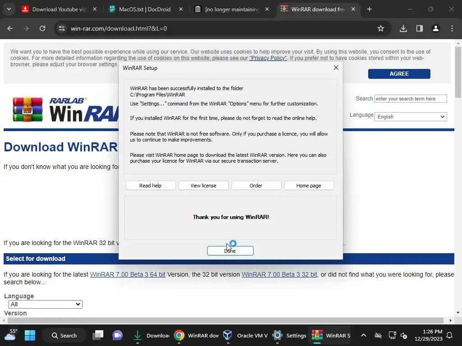Open Chrome three-dot menu
Viewport: 462px width, 346px height.
pyautogui.click(x=452, y=28)
